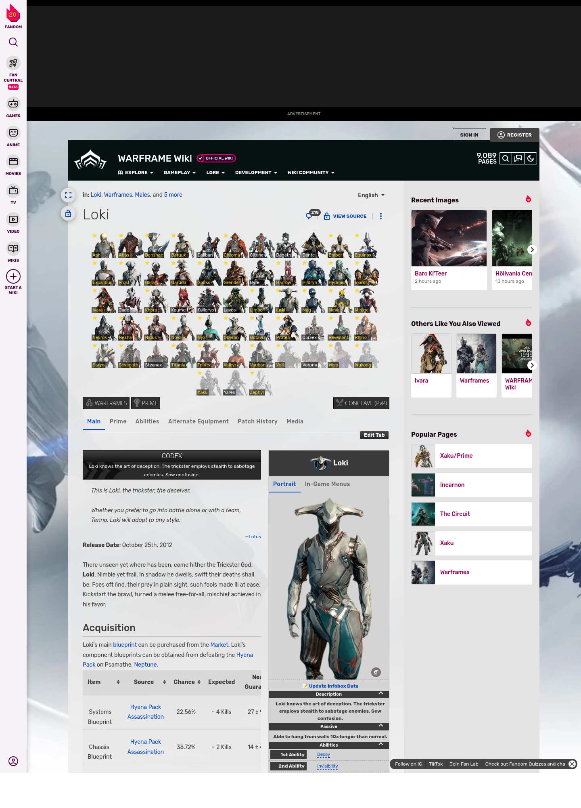The image size is (581, 808).
Task: Select the In-Game Menus infobox tab
Action: (x=327, y=484)
